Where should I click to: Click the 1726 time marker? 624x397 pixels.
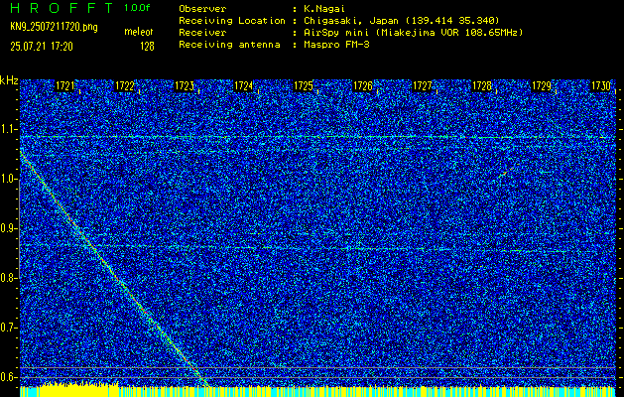pos(363,86)
